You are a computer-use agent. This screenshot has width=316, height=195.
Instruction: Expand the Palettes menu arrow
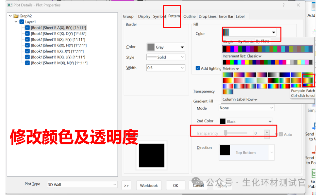tap(237, 69)
